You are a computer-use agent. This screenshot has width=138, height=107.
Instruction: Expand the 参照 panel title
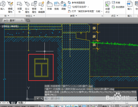(x=73, y=16)
